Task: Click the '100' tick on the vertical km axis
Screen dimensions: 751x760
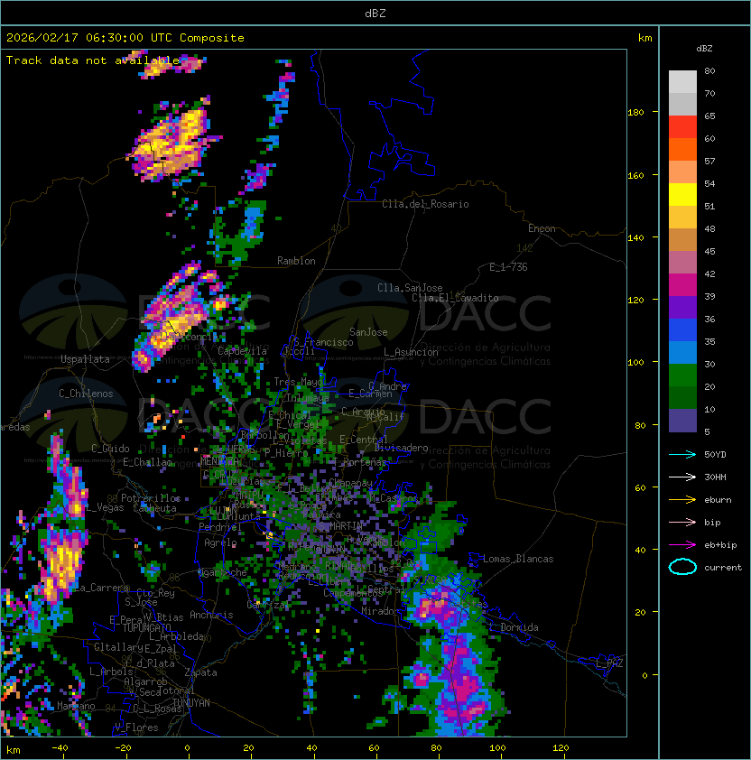Action: [x=635, y=362]
